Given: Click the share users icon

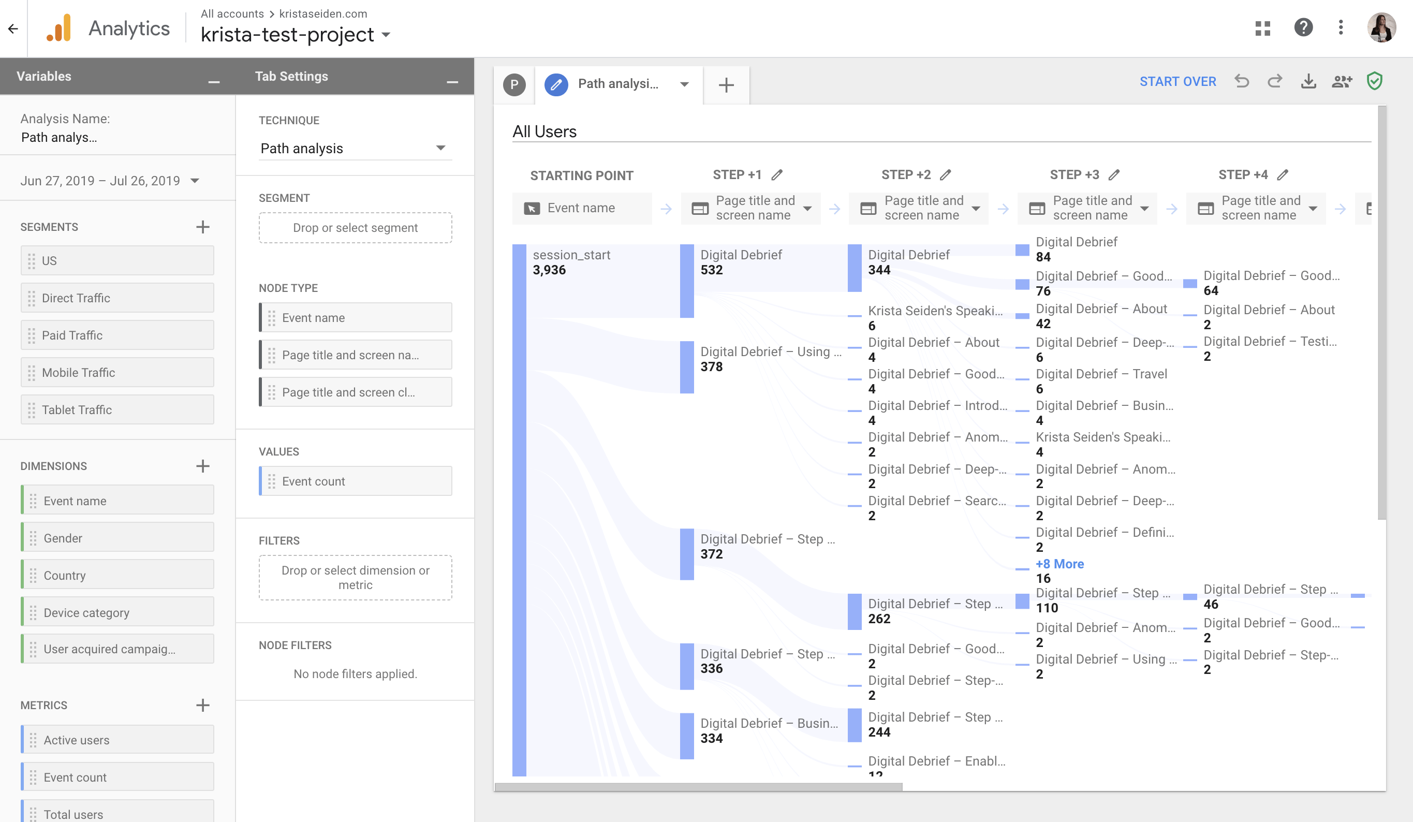Looking at the screenshot, I should (1341, 80).
